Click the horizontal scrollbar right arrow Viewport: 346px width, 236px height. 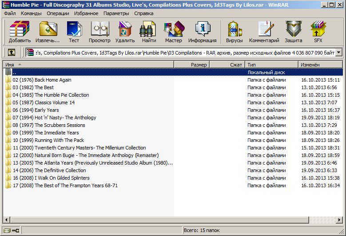pyautogui.click(x=339, y=220)
